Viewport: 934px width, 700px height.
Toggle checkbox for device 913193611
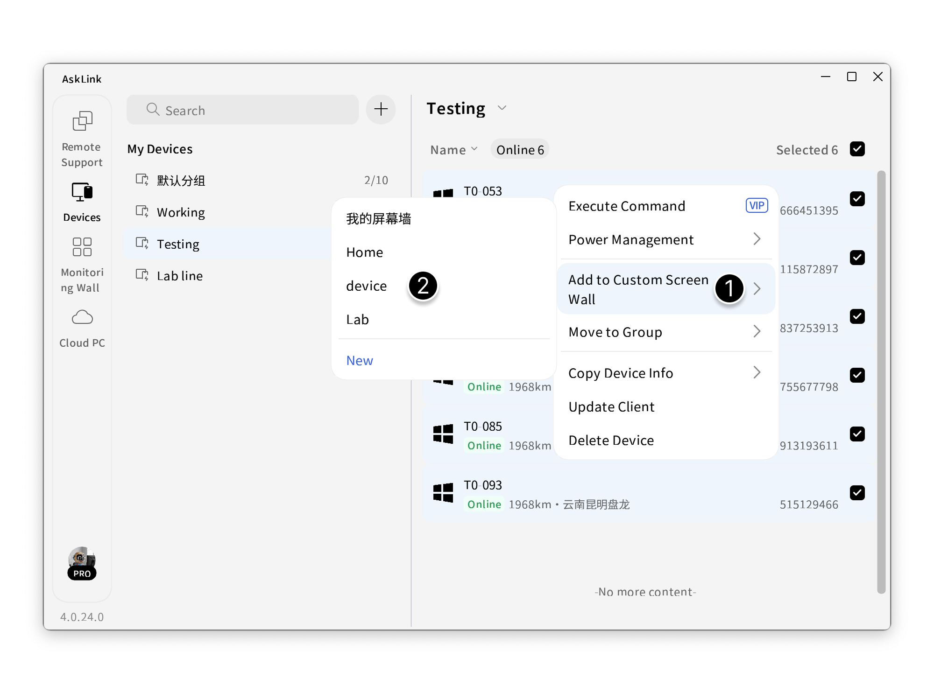[857, 434]
